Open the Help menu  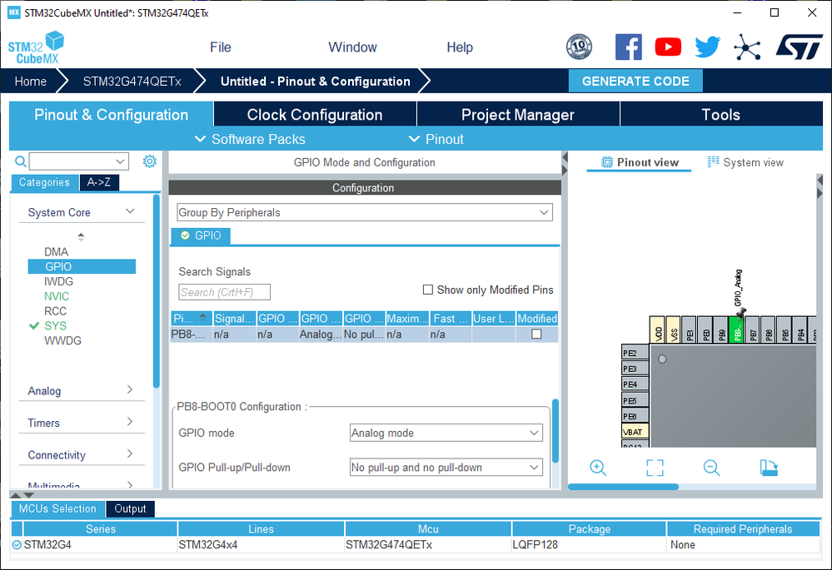click(x=460, y=47)
